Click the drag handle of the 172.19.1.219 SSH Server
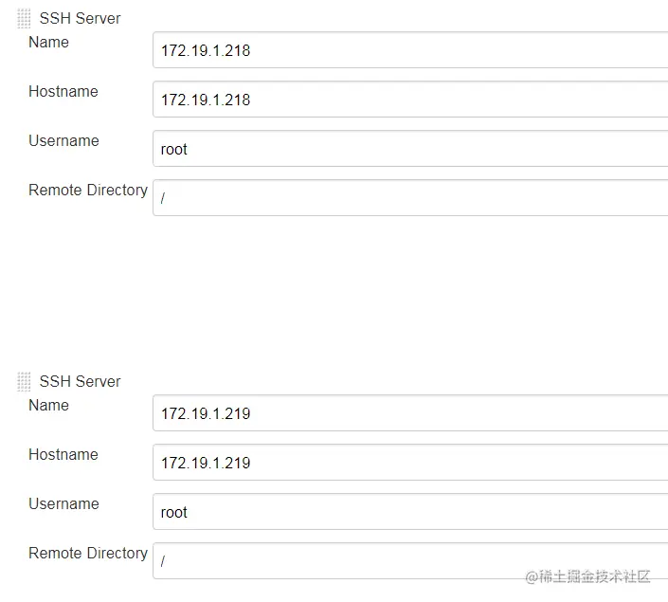This screenshot has height=602, width=668. (x=24, y=381)
